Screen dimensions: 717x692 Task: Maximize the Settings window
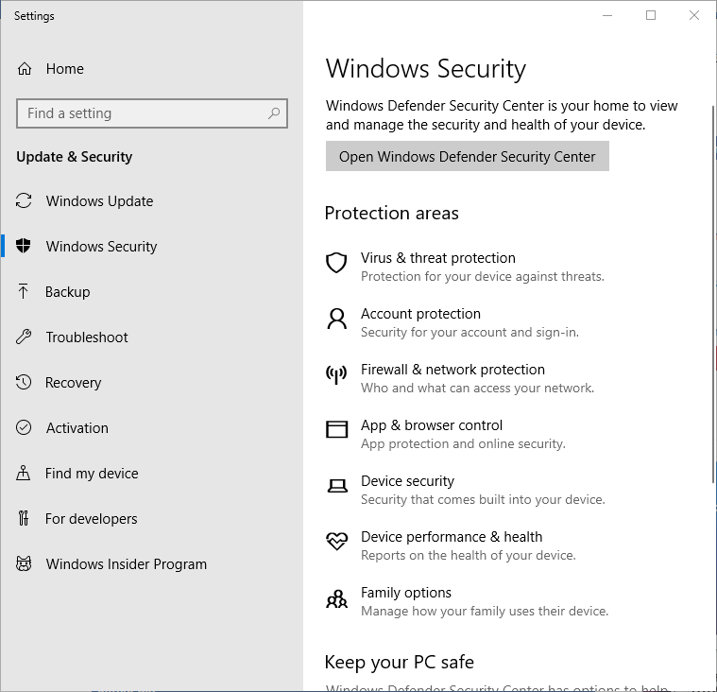[x=651, y=15]
